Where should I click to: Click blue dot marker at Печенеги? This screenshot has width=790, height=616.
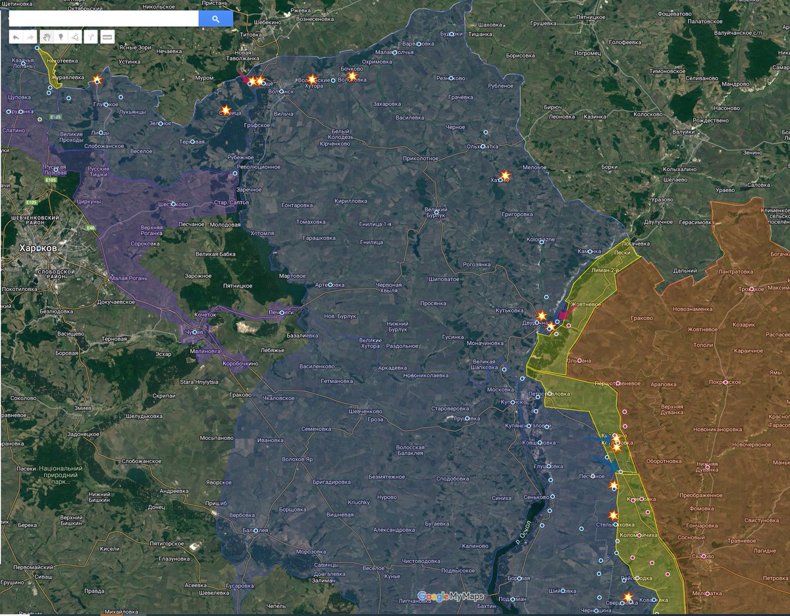click(283, 312)
